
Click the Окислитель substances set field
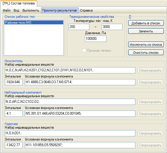[70, 70]
